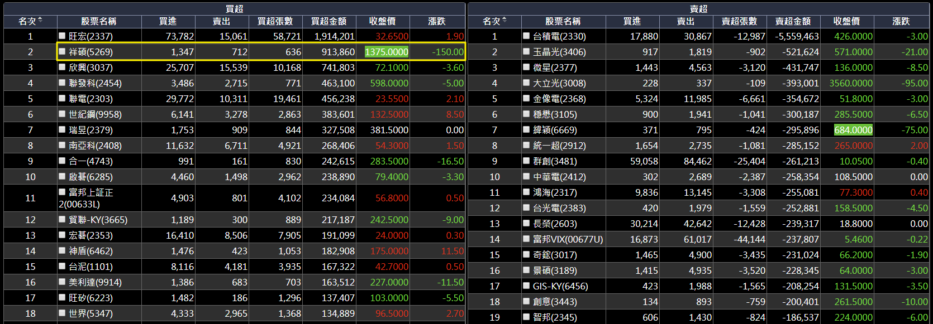Click the 買超張數 value 58,721

(287, 36)
